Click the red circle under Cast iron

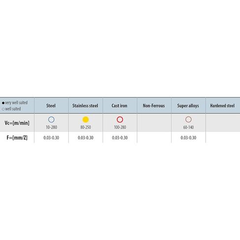tap(120, 120)
